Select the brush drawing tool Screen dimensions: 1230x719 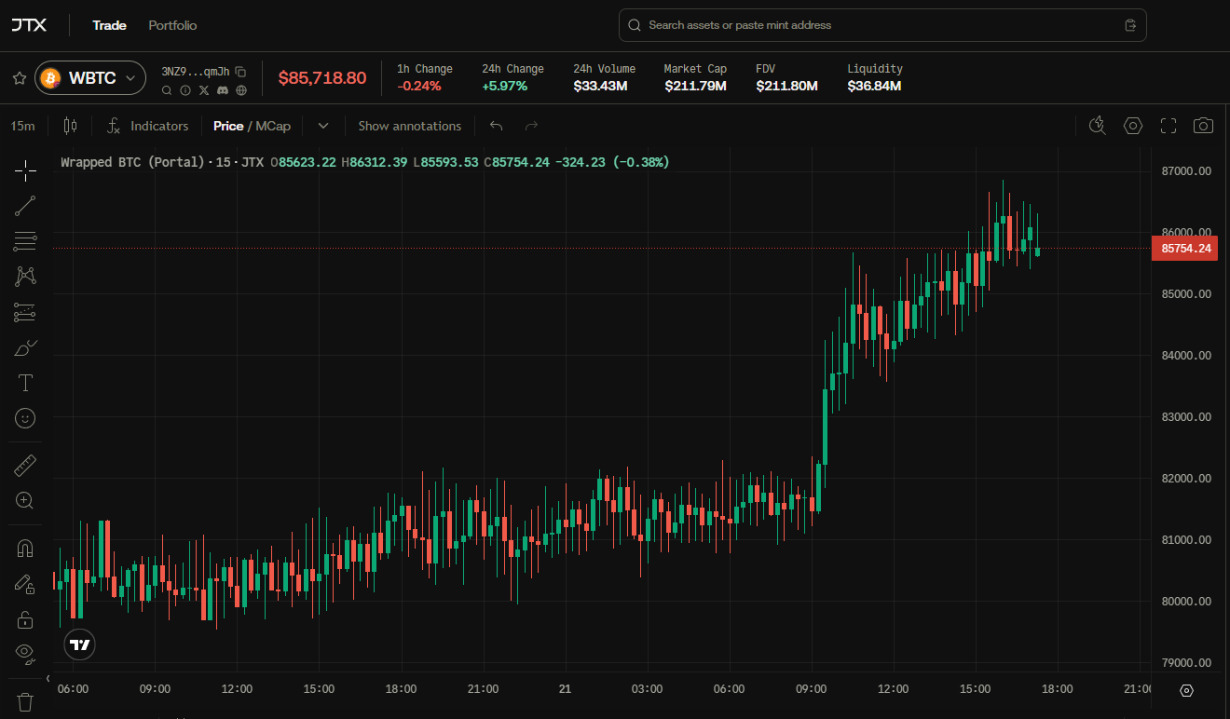25,347
